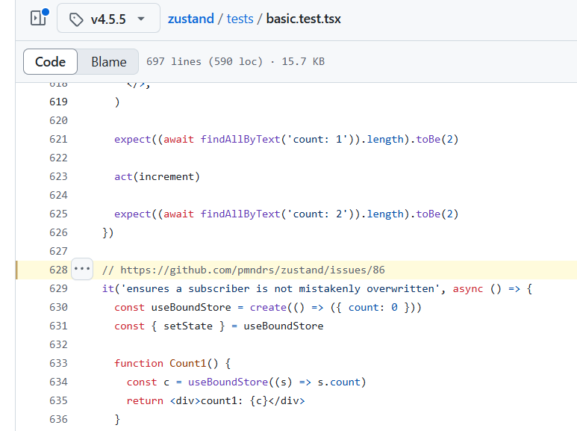Viewport: 577px width, 431px height.
Task: Open the v4.5.5 tag selector dropdown
Action: click(108, 19)
